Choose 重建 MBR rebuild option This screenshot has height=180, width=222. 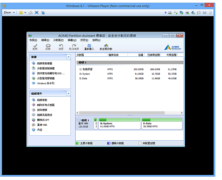pos(42,125)
